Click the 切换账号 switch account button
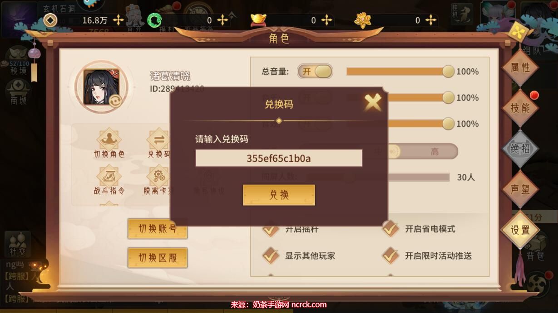This screenshot has height=313, width=558. pyautogui.click(x=157, y=229)
